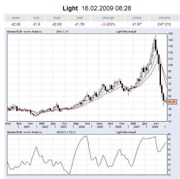Open www.finam.ru link above the price chart
Viewport: 180px width, 179px height.
[32, 32]
